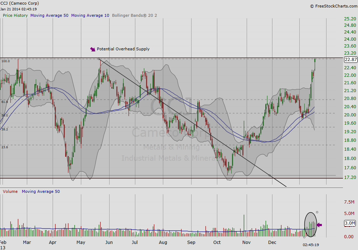The height and width of the screenshot is (250, 358).
Task: Select the volume pane Moving Average 50 label
Action: (41, 191)
